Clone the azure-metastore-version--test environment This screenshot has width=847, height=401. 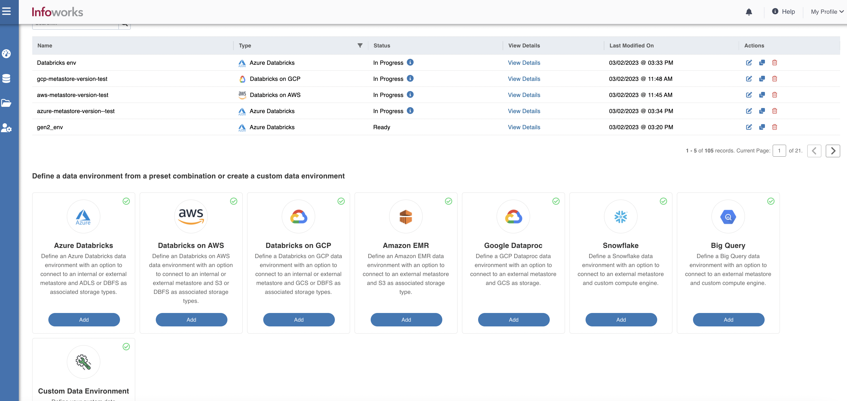(762, 111)
